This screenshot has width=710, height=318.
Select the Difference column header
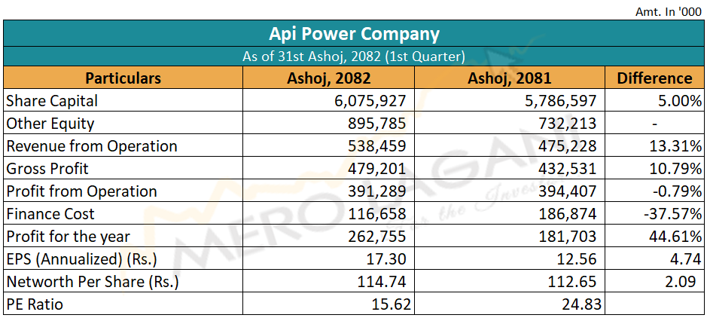tap(654, 78)
